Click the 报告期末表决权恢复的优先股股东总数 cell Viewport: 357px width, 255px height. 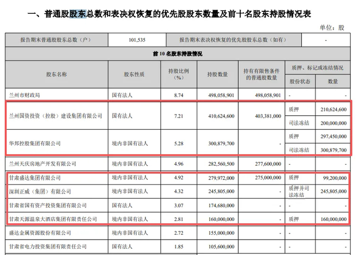(234, 40)
